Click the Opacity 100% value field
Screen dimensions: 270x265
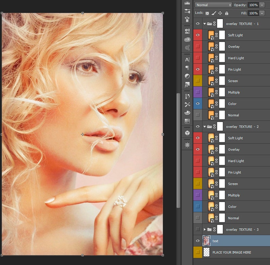(253, 5)
